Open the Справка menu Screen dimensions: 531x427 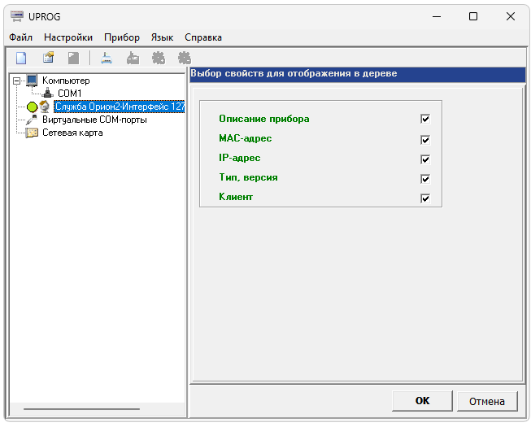(x=203, y=37)
